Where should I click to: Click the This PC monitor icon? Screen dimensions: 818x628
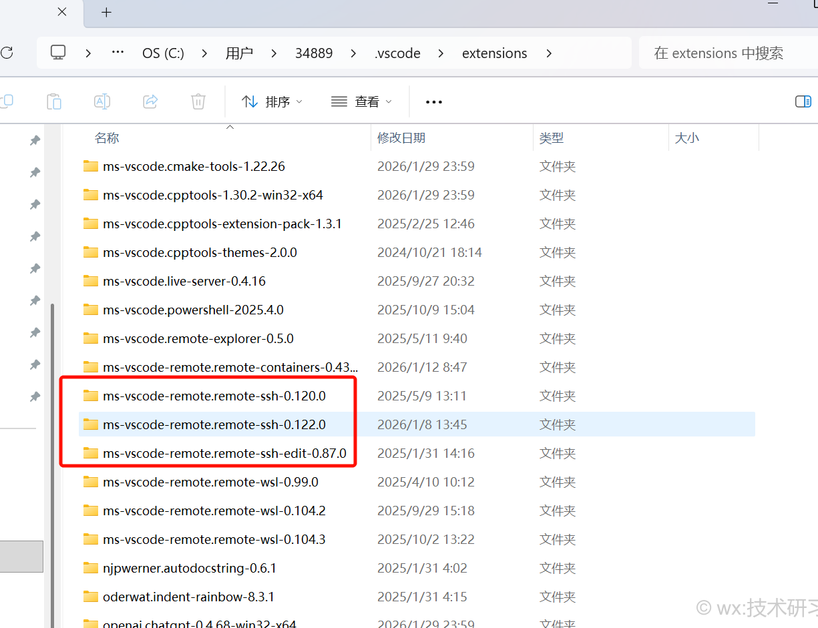point(59,53)
